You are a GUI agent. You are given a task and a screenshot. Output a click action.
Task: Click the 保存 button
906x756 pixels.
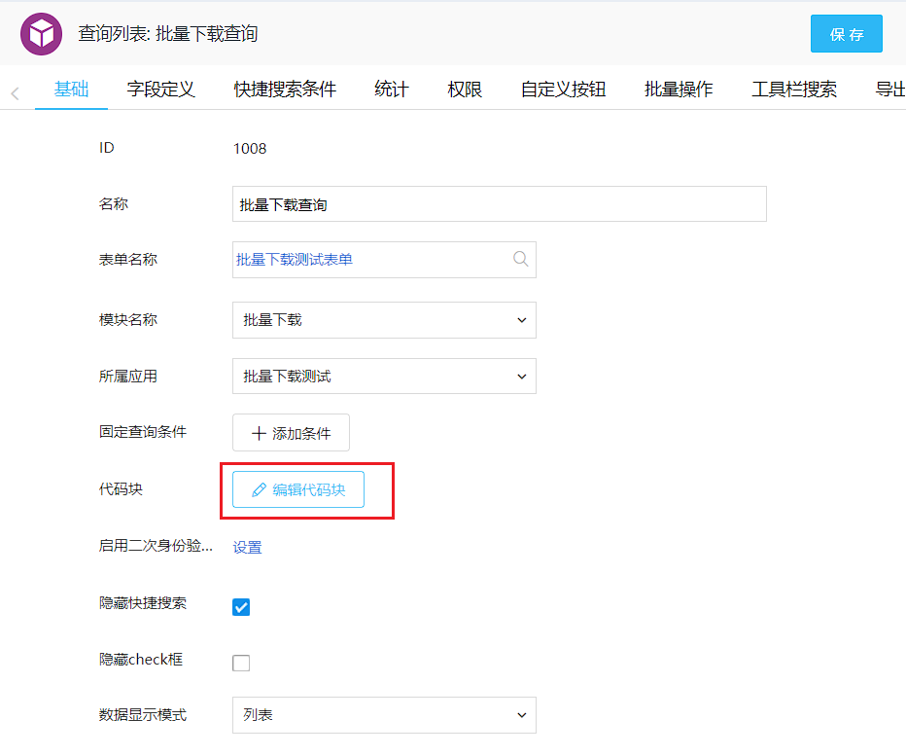click(847, 33)
